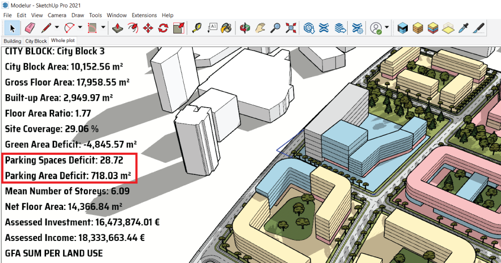
Task: Open the Window menu
Action: [117, 15]
